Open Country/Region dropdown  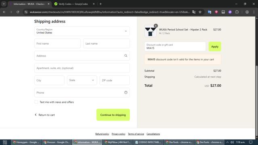click(x=82, y=31)
